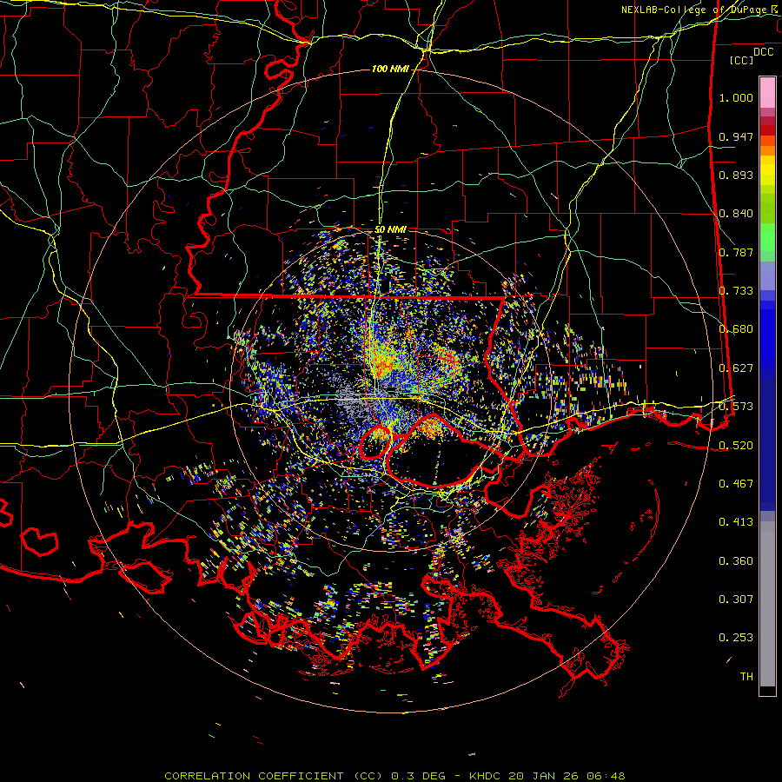Click the DCC label above the color scale
The height and width of the screenshot is (782, 782).
click(x=763, y=52)
